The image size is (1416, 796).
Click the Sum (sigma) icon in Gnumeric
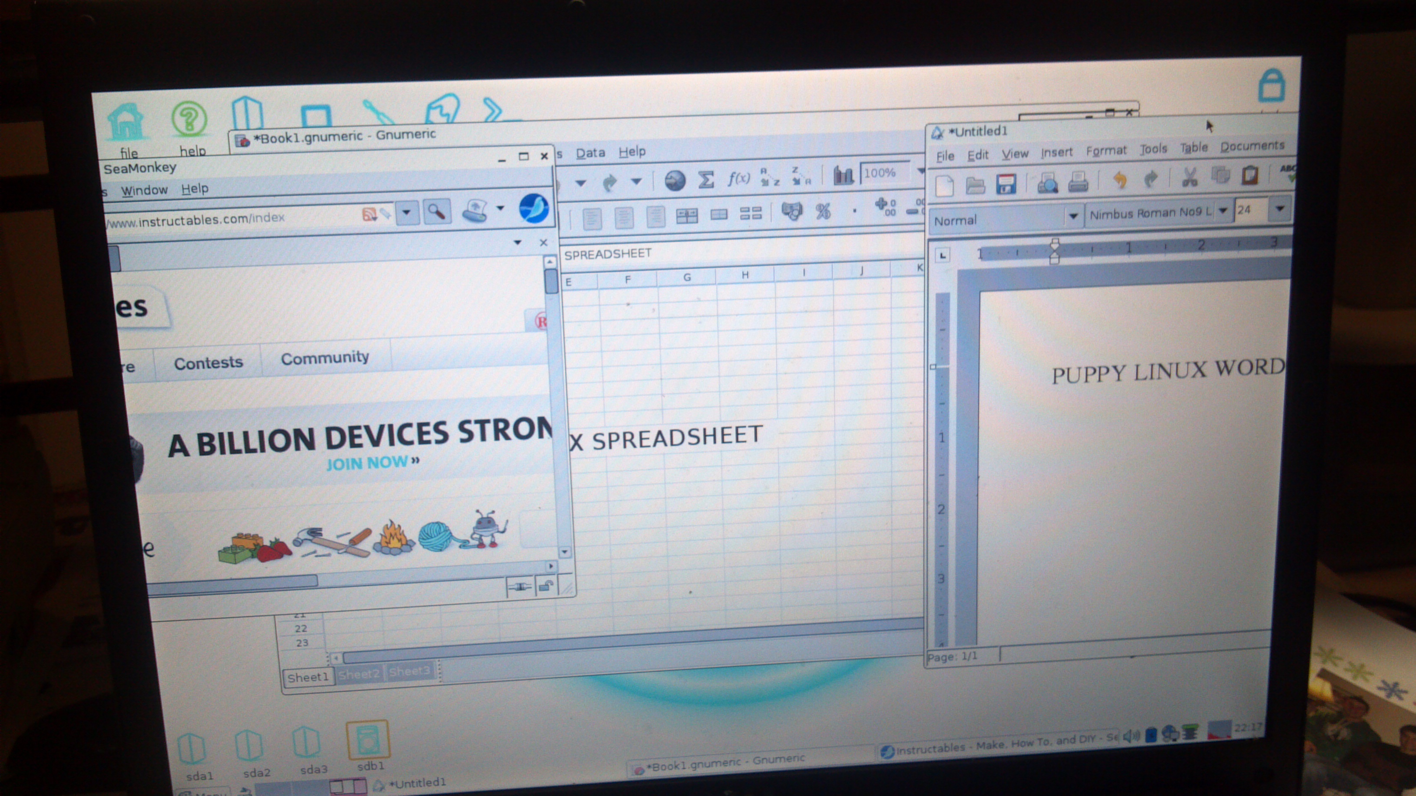[705, 179]
